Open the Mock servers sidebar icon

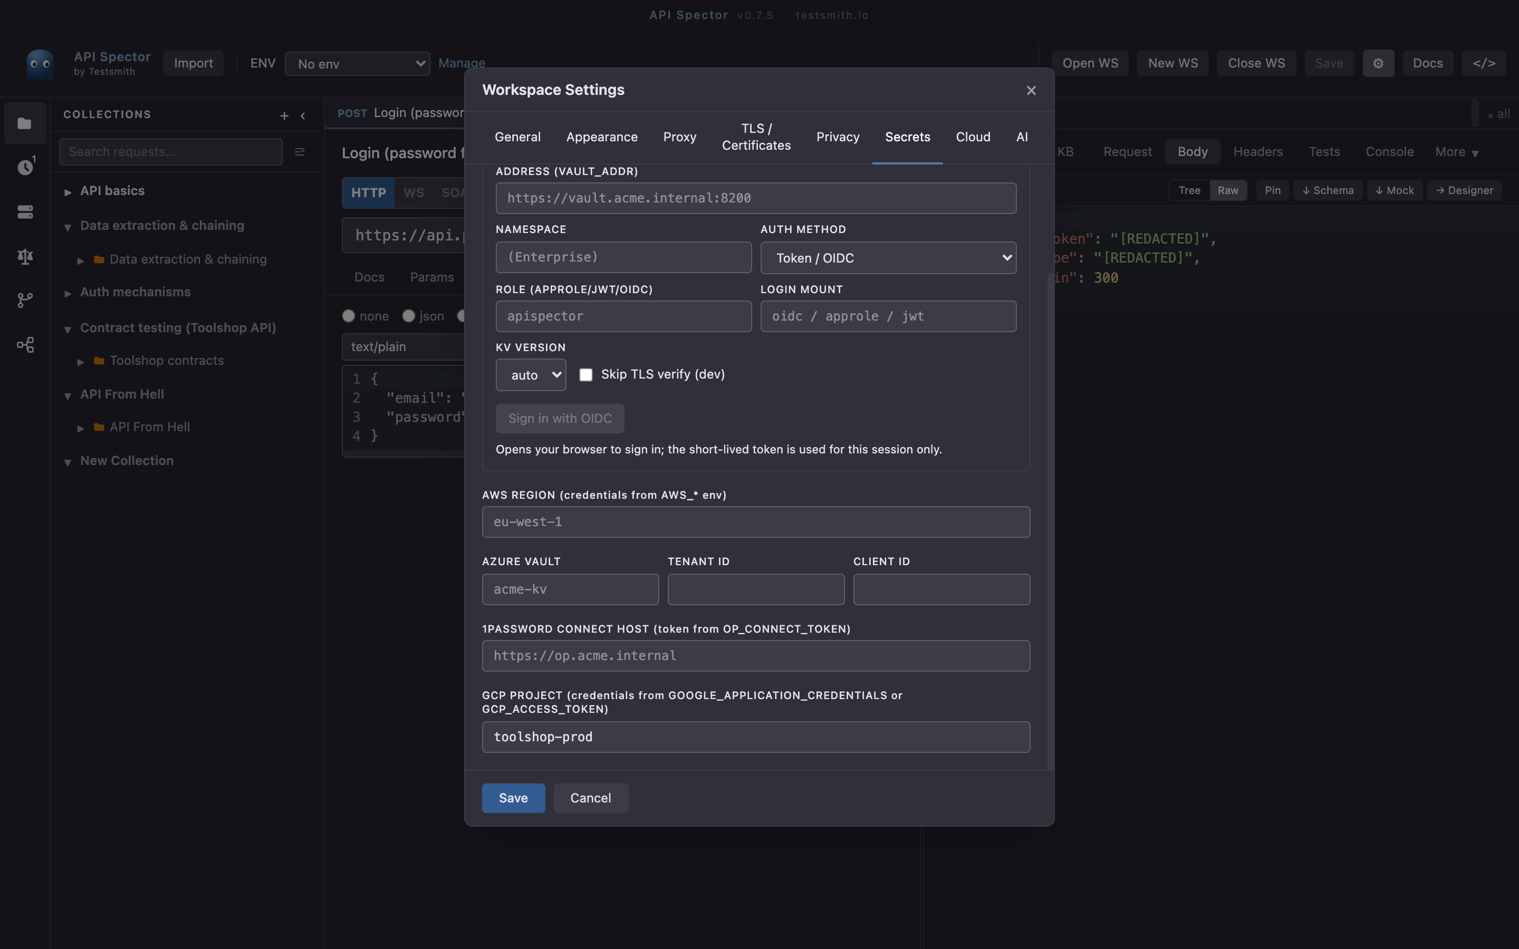[x=25, y=212]
